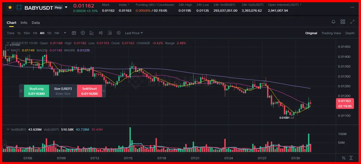361x164 pixels.
Task: Open the go-to-date calendar icon
Action: (x=74, y=33)
